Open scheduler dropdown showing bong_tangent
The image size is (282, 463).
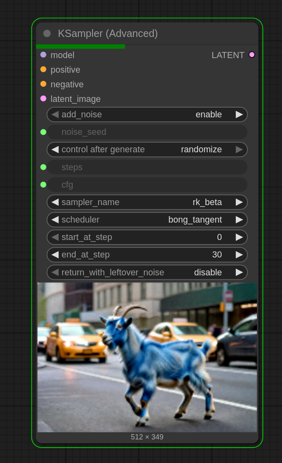pos(147,220)
